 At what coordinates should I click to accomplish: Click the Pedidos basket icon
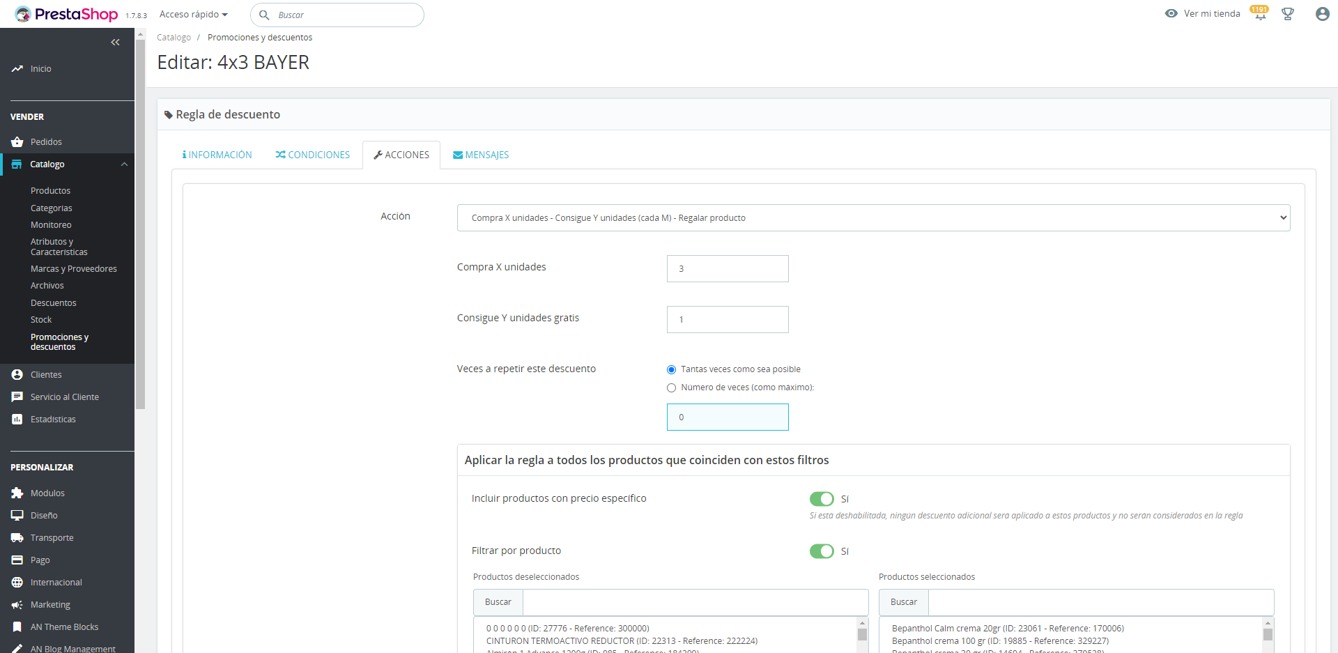(17, 142)
